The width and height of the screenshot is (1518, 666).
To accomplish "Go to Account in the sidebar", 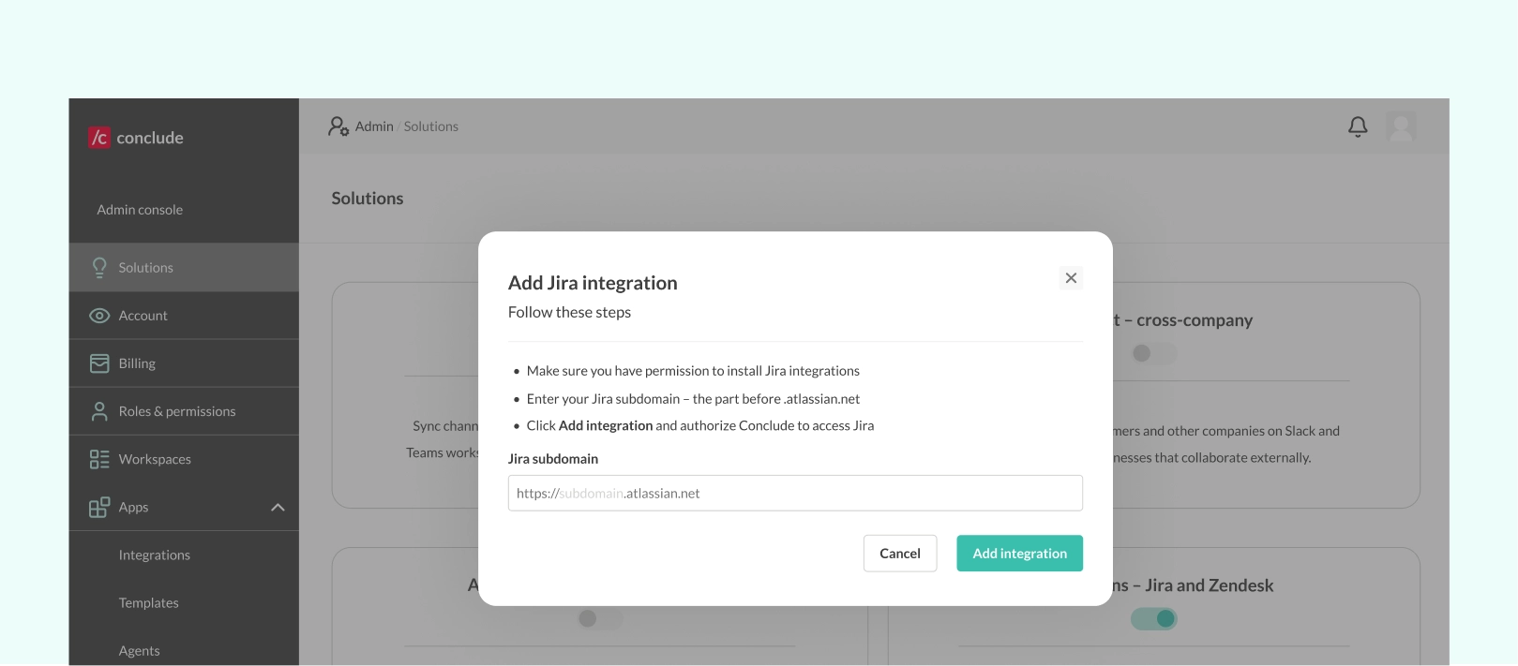I will coord(184,316).
